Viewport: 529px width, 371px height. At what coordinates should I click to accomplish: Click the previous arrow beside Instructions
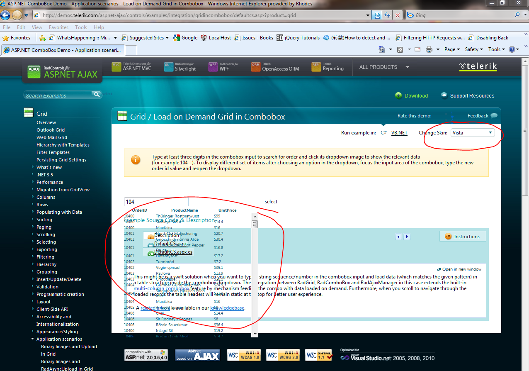coord(398,237)
